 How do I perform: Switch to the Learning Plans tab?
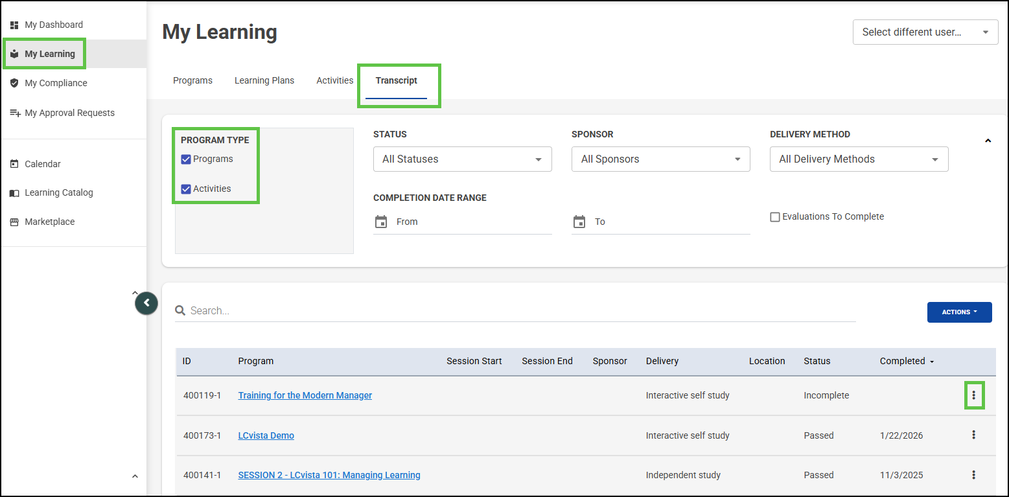[x=264, y=81]
